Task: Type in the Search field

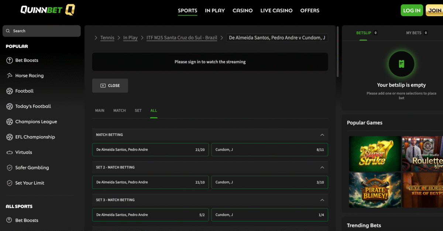Action: click(41, 31)
